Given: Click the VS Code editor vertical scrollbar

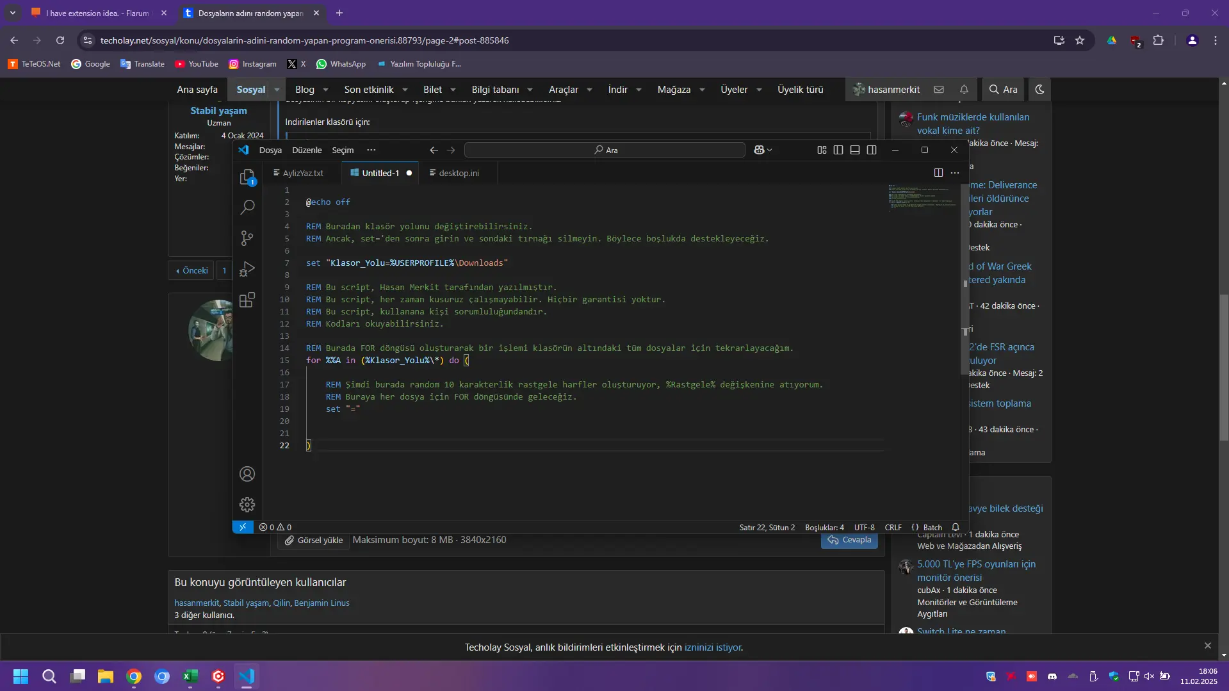Looking at the screenshot, I should (x=964, y=279).
